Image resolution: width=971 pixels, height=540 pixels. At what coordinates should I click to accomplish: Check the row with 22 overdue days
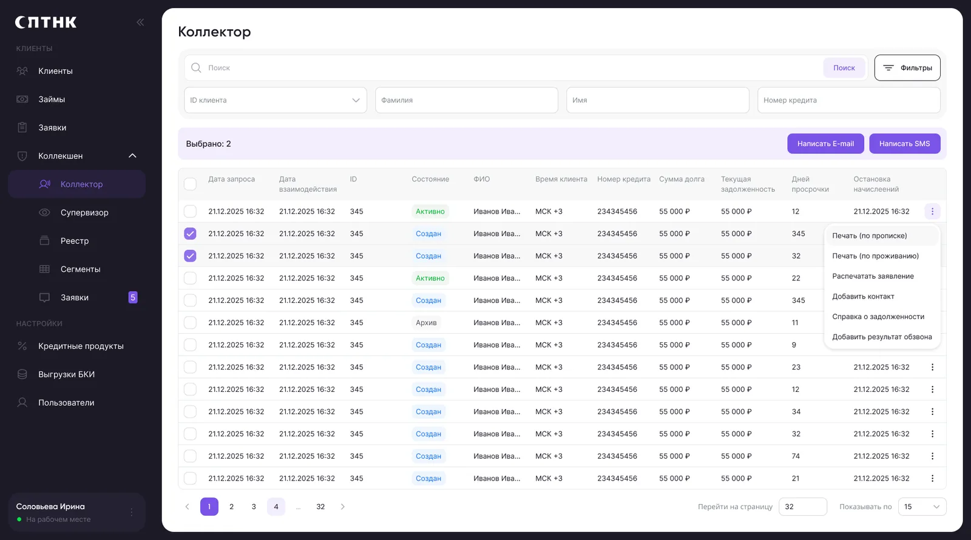(x=190, y=278)
